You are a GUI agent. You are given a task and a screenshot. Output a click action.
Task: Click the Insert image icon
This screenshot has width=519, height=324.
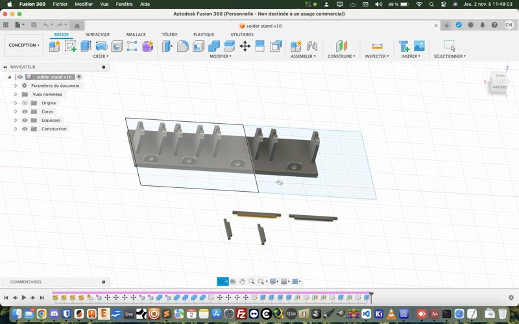(x=419, y=46)
